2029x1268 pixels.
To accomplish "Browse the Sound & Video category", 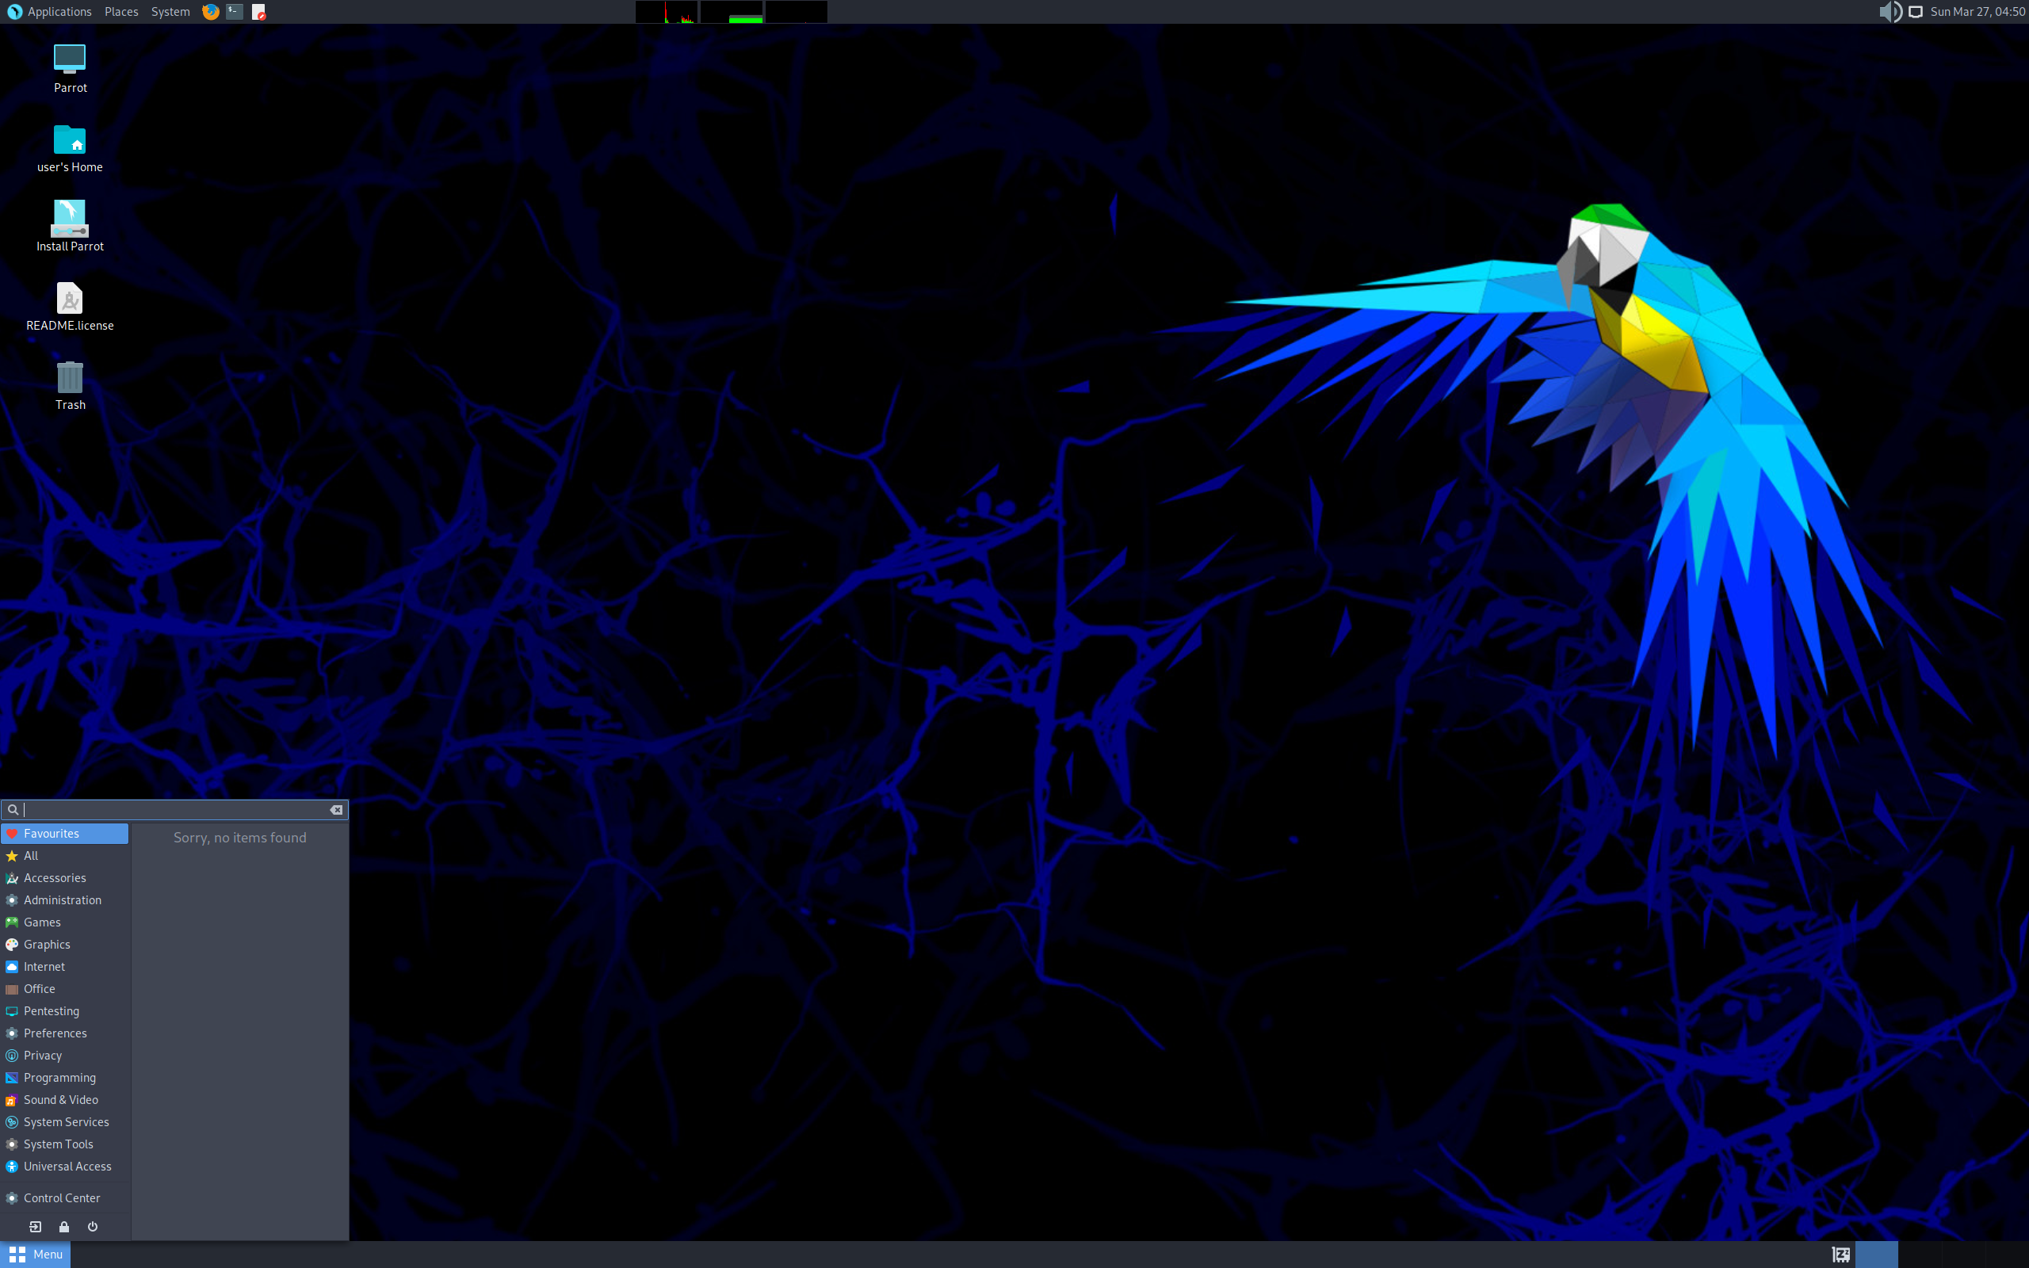I will (61, 1099).
